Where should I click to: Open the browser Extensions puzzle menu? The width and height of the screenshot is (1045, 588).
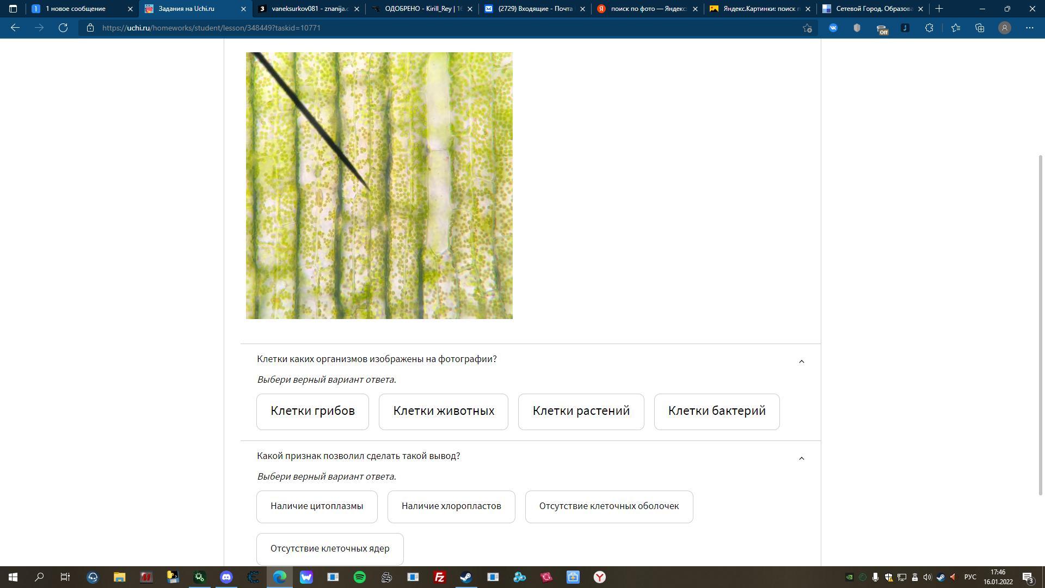(x=929, y=28)
